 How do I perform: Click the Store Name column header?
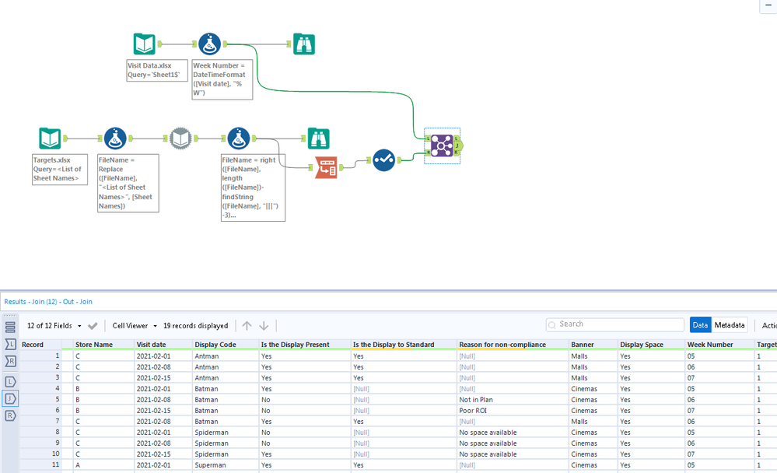click(x=93, y=345)
